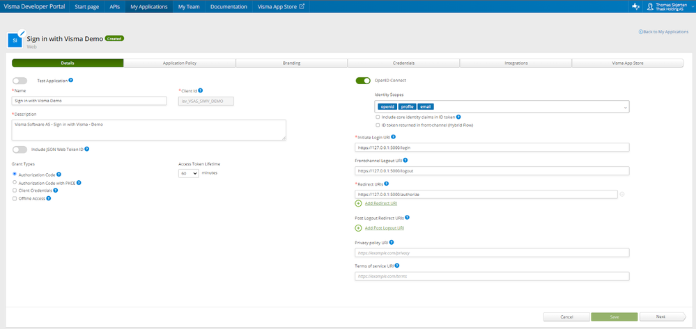Expand the Identity Scopes dropdown arrow
This screenshot has width=696, height=329.
[626, 107]
